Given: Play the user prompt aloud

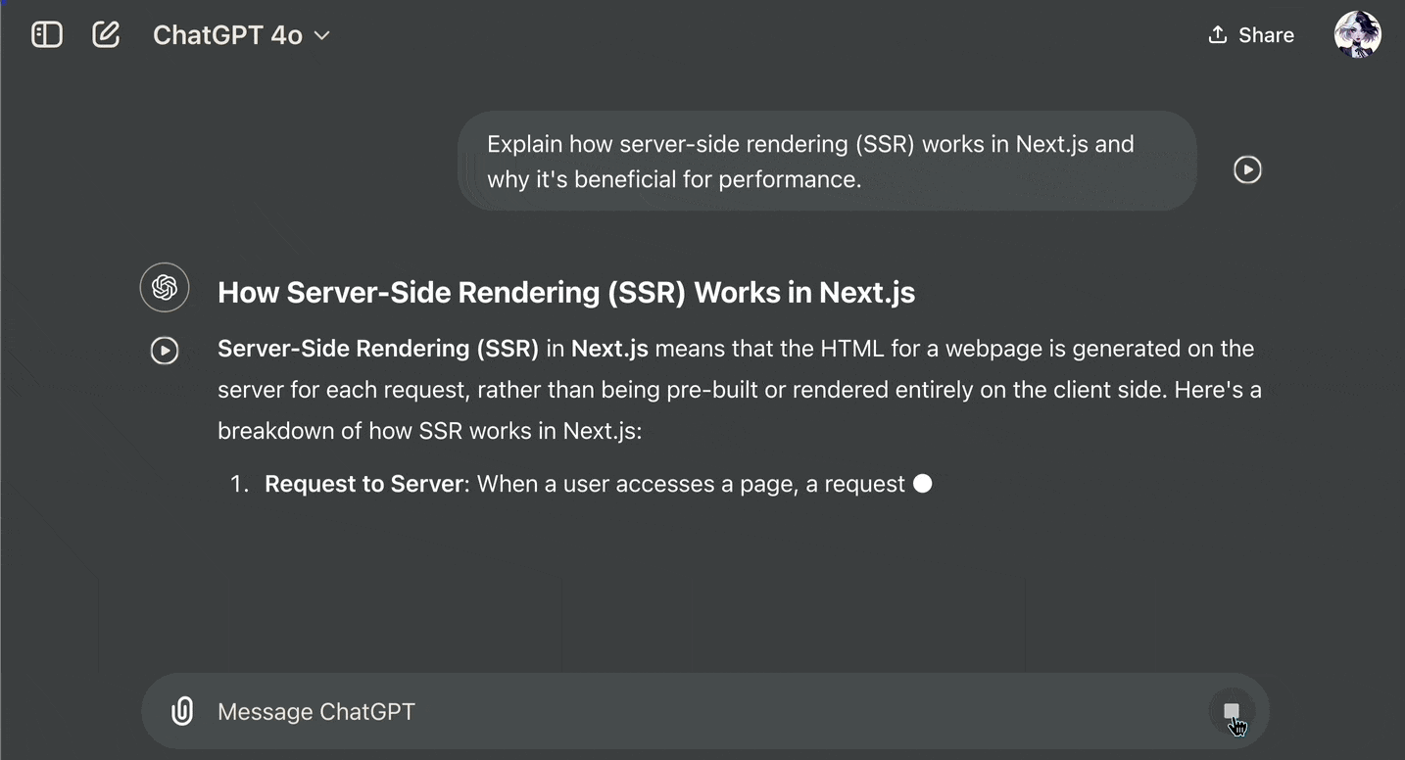Looking at the screenshot, I should 1247,169.
